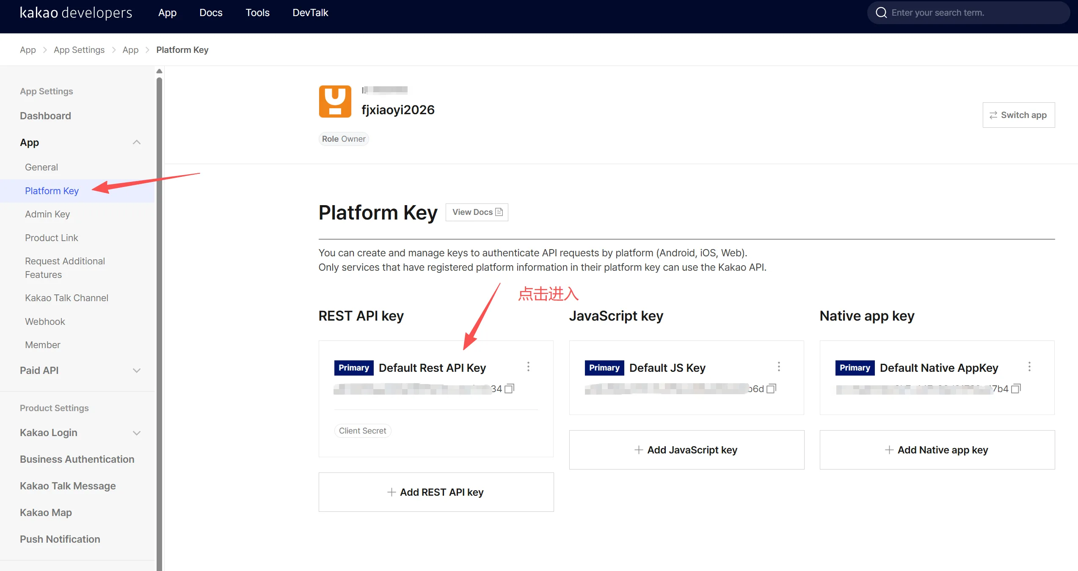Open the Default Rest API Key entry

[x=432, y=368]
